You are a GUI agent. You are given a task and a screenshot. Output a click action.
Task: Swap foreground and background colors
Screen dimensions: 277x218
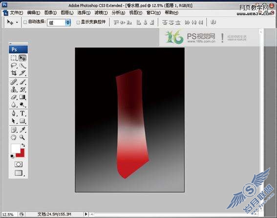tap(23, 145)
